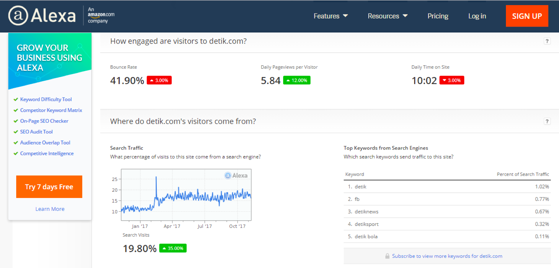Click Subscribe to view more keywords link

coord(447,256)
